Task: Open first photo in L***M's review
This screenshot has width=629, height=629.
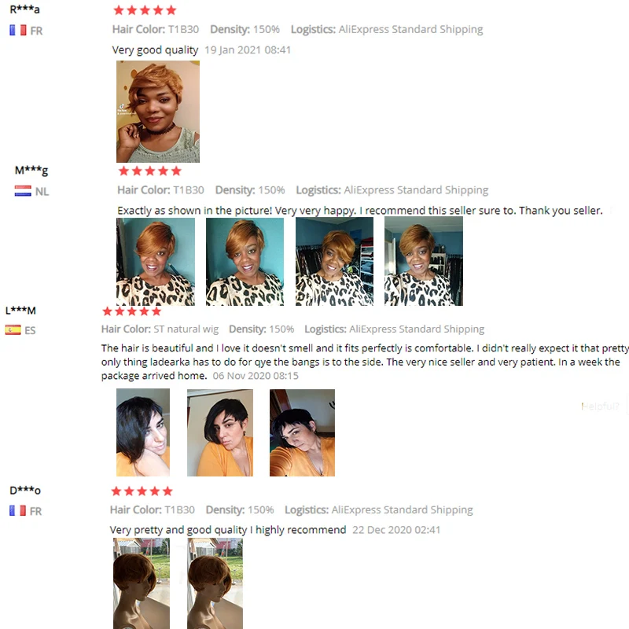Action: [143, 432]
